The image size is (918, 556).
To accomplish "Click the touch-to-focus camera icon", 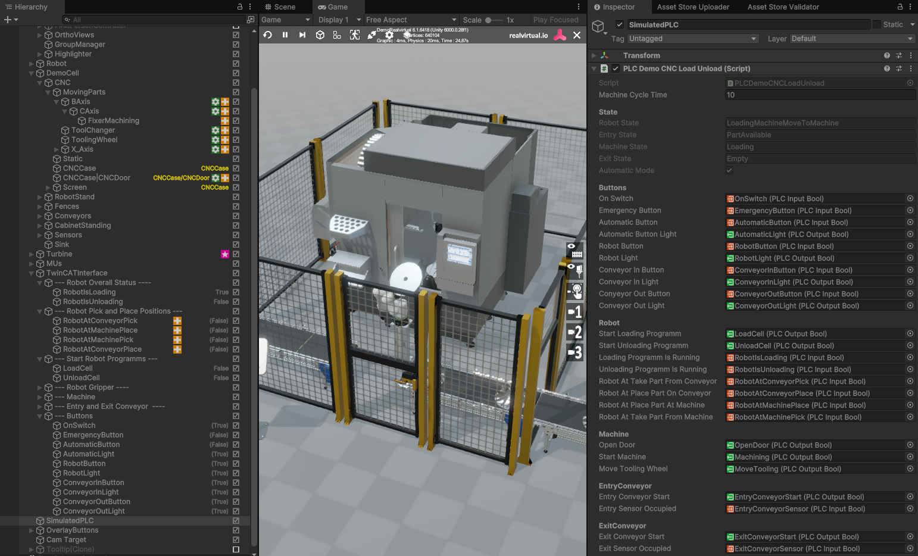I will tap(574, 291).
